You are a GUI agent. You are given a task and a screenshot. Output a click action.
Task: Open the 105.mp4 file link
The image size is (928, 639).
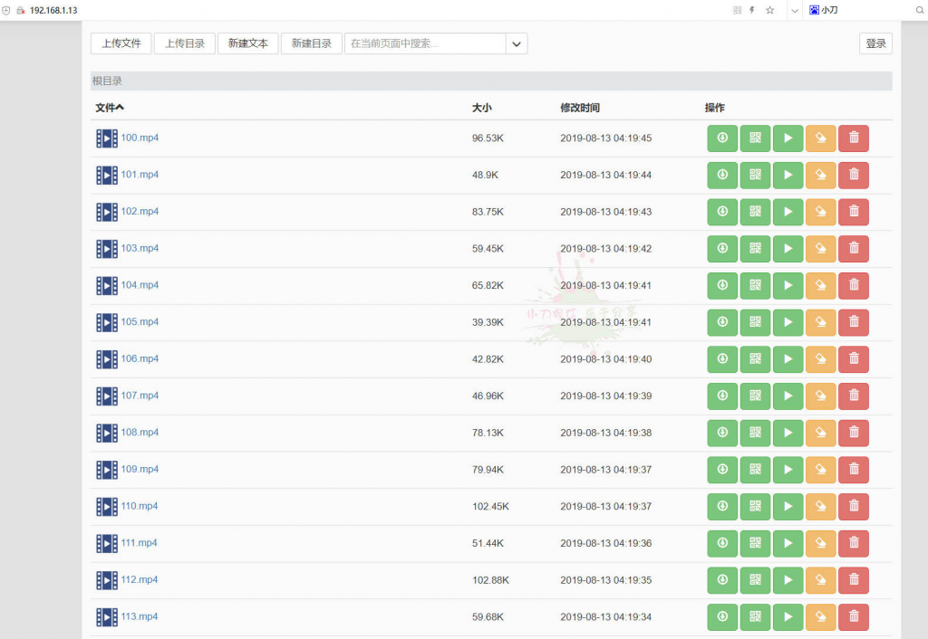tap(140, 322)
